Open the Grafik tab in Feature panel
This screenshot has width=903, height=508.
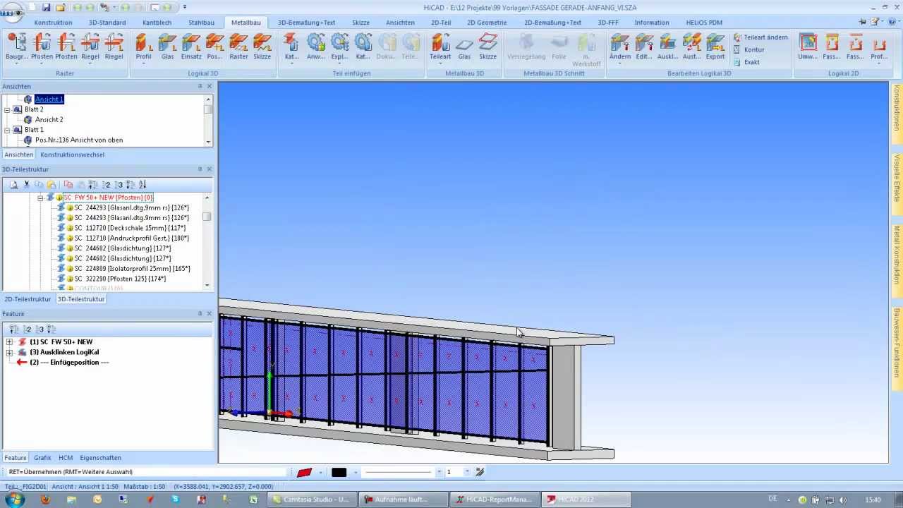(x=42, y=458)
